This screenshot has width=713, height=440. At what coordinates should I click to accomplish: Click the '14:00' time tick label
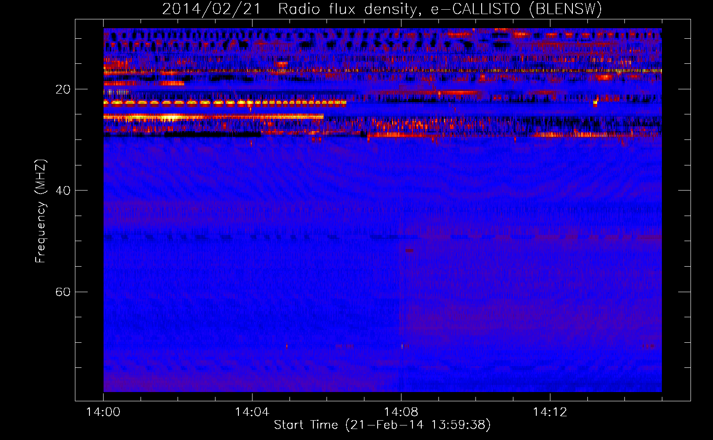103,412
